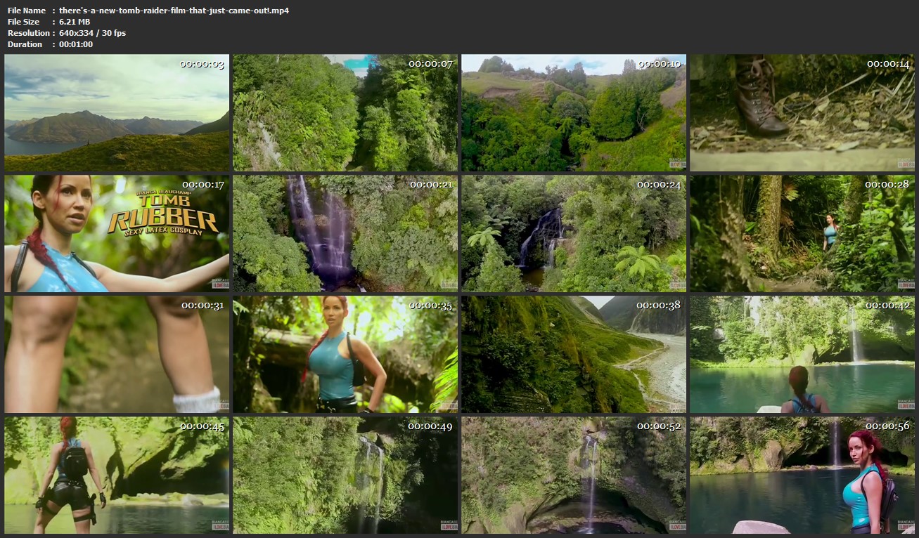Screen dimensions: 919x538
Task: Click the file size value 6.21 MB
Action: pyautogui.click(x=75, y=22)
